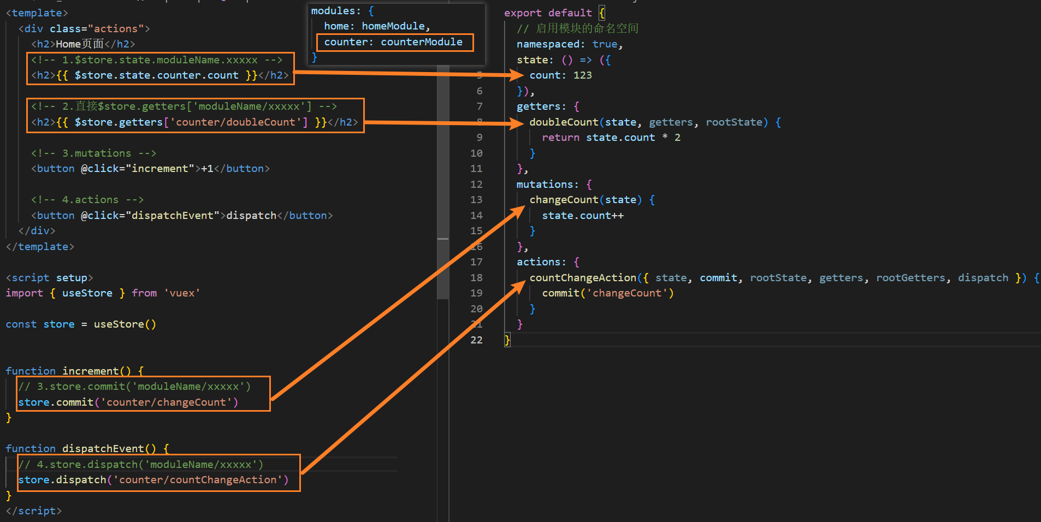Click the 'counter: counterModule' line

tap(393, 42)
